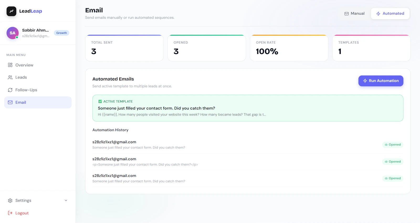Viewport: 420px width, 223px height.
Task: Switch to the Automated tab
Action: click(390, 14)
